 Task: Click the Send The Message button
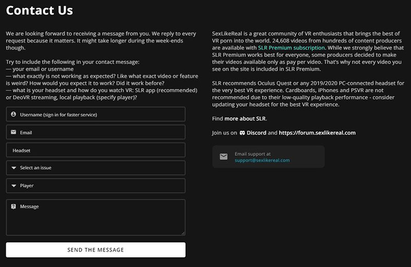tap(96, 250)
